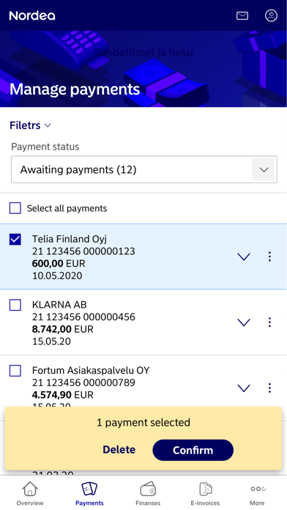Check the KLARNA AB payment checkbox
Screen dimensions: 287x510
coord(15,305)
